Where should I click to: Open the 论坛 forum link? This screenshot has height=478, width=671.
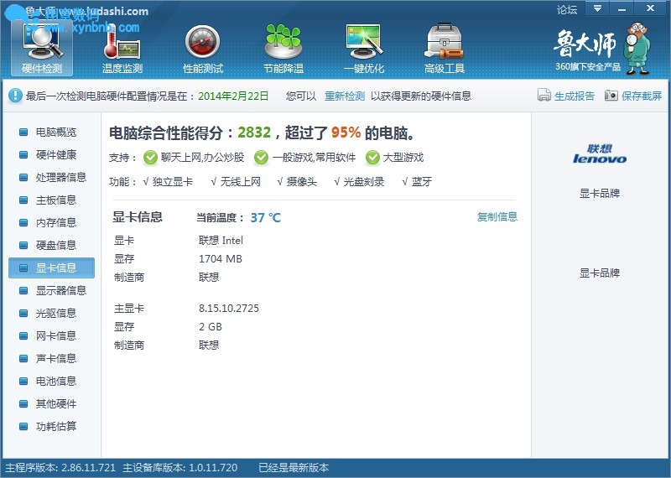pos(567,9)
